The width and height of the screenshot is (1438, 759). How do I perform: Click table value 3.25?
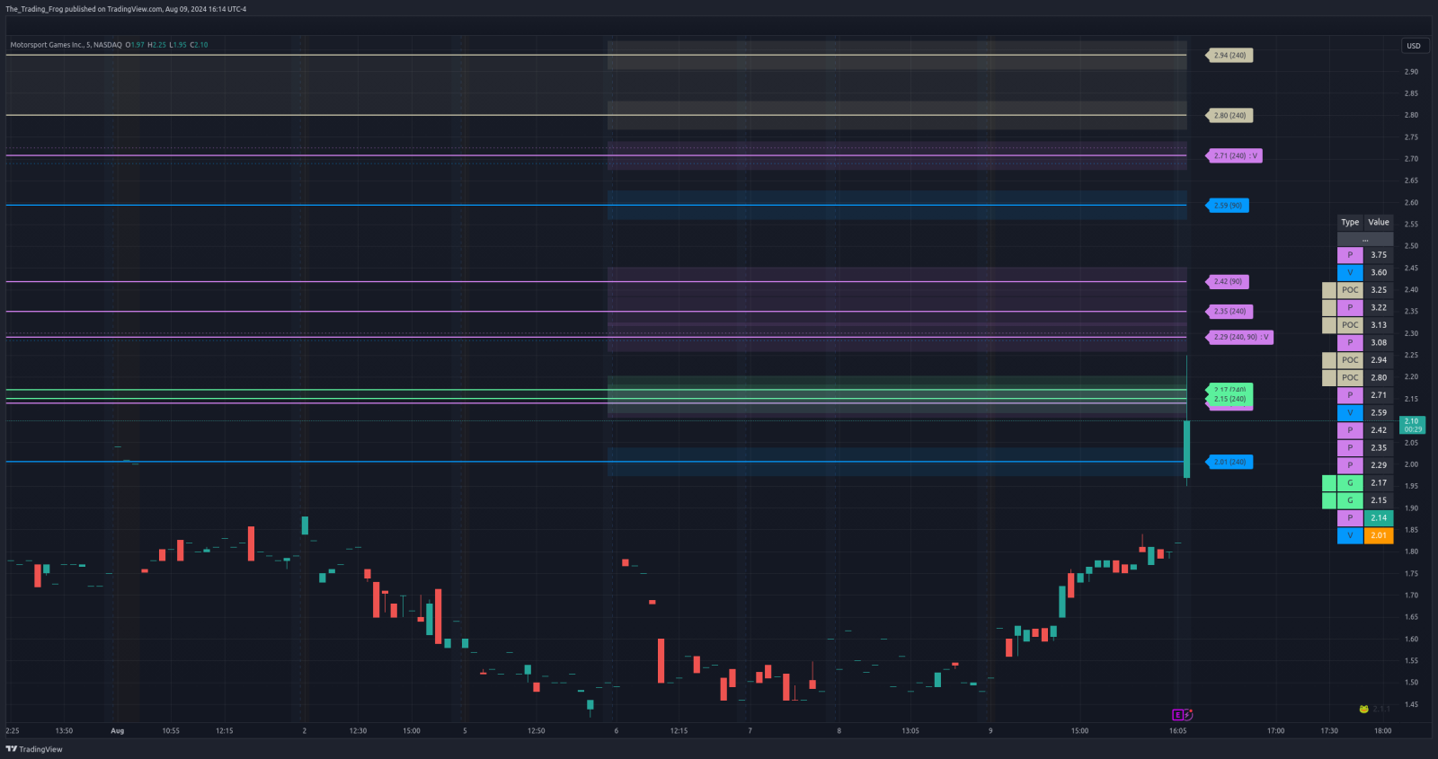(1379, 290)
